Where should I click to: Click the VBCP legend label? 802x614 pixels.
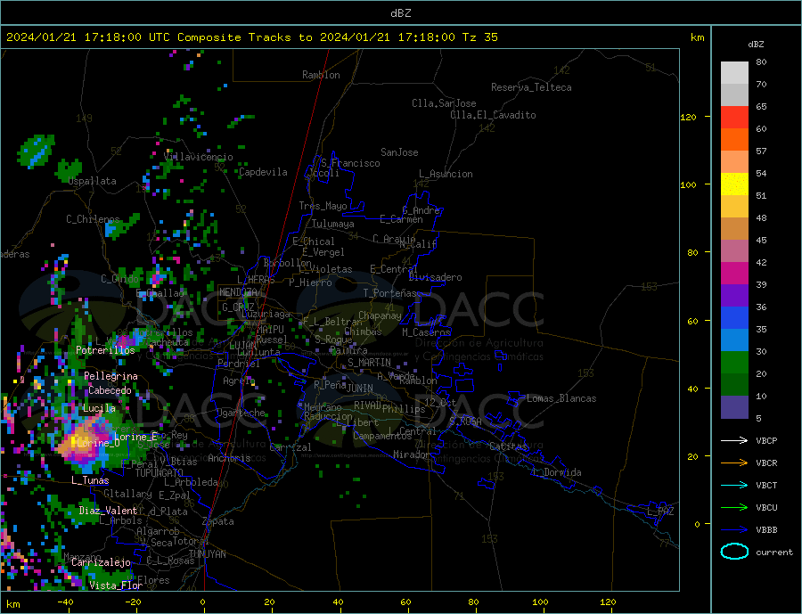(766, 440)
